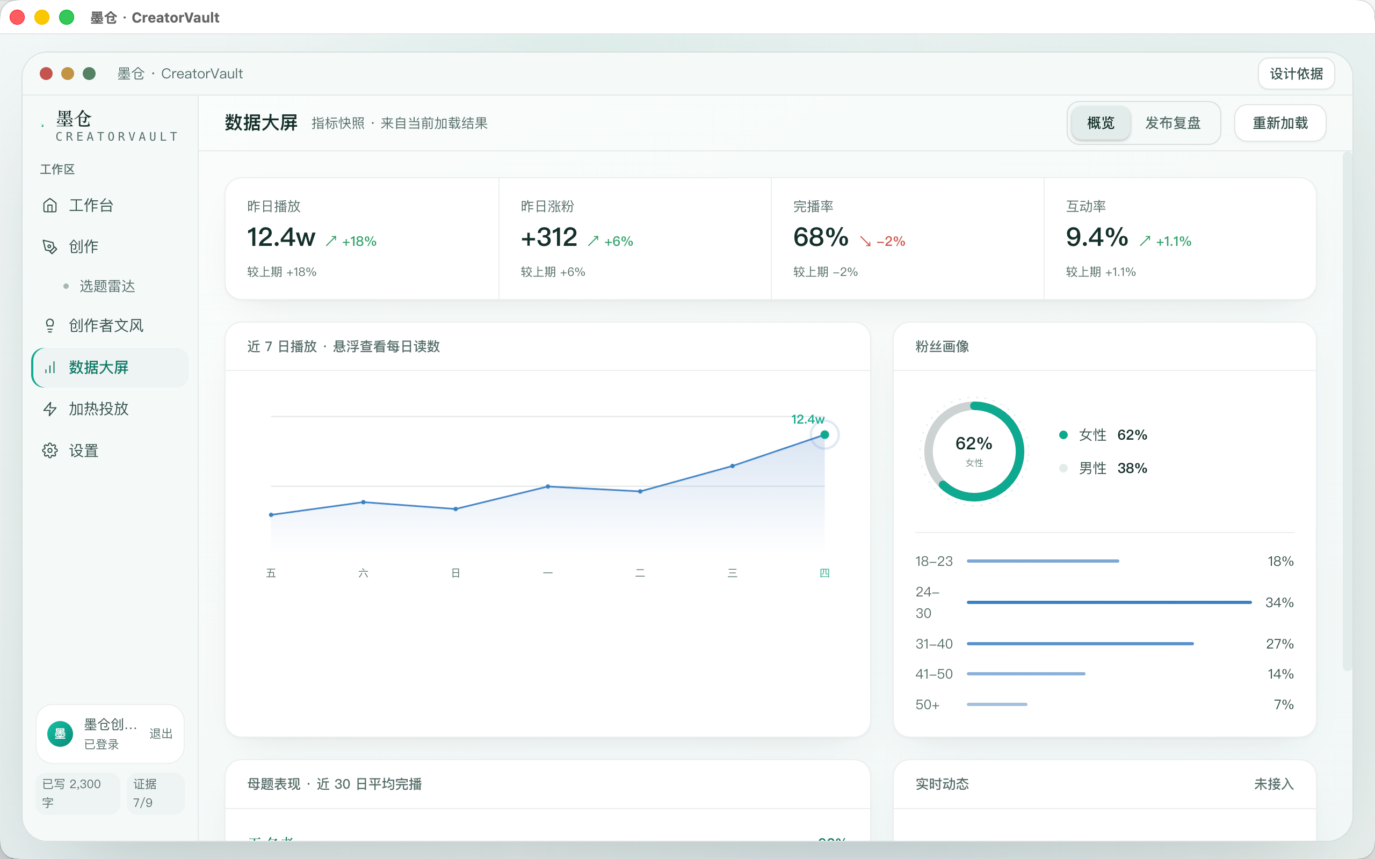This screenshot has height=859, width=1375.
Task: Click the 昨日播放 metric card
Action: click(x=362, y=238)
